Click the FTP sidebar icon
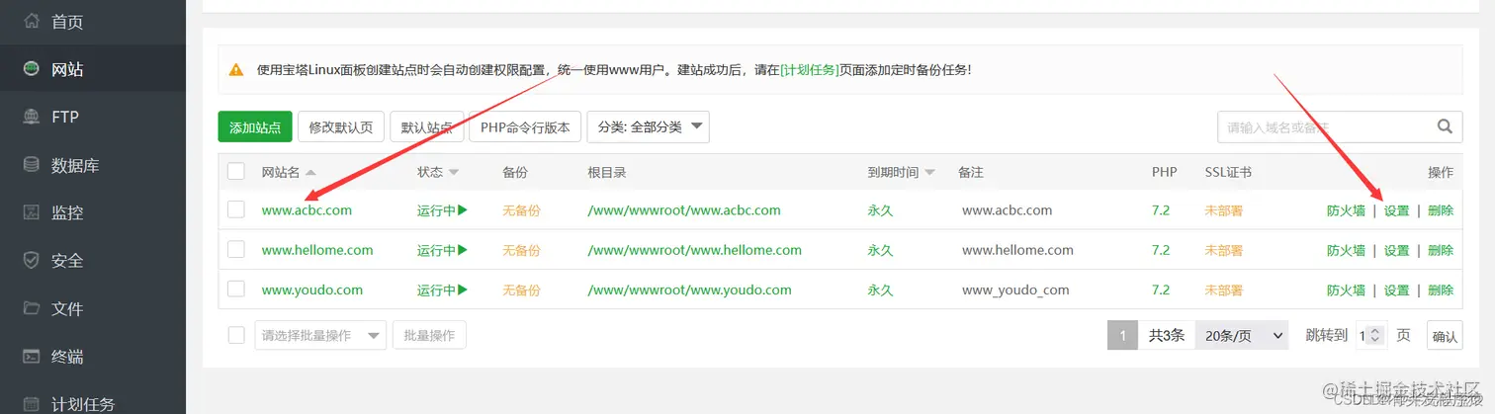1495x414 pixels. pyautogui.click(x=32, y=117)
